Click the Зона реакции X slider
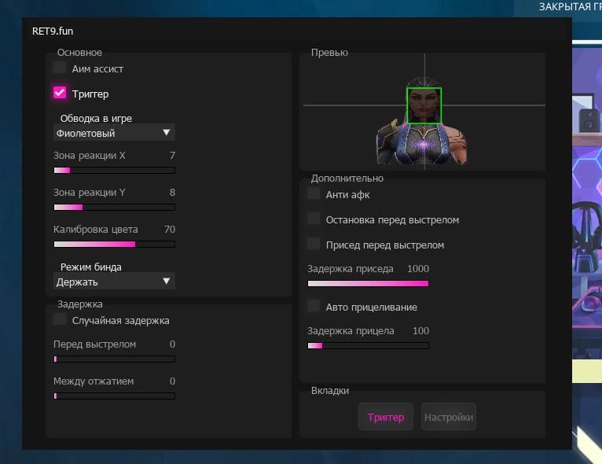Viewport: 602px width, 464px height. point(115,170)
